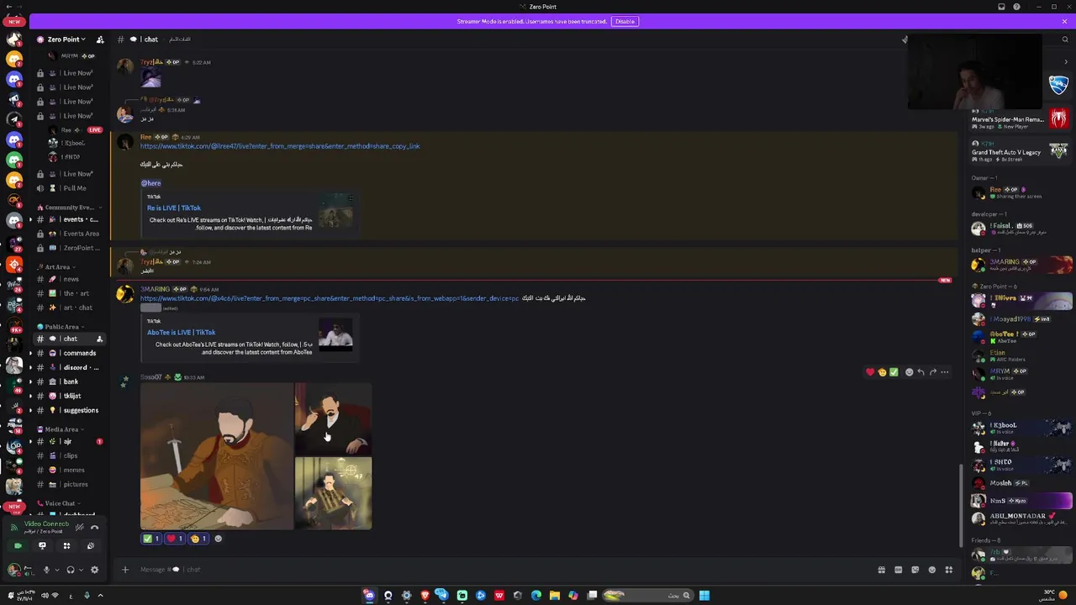Toggle the heart reaction under image

tap(175, 539)
